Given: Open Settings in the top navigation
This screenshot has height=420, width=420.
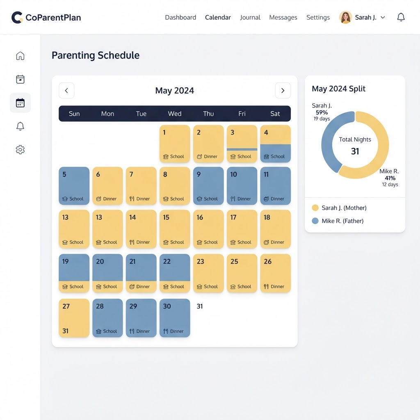Looking at the screenshot, I should point(318,17).
